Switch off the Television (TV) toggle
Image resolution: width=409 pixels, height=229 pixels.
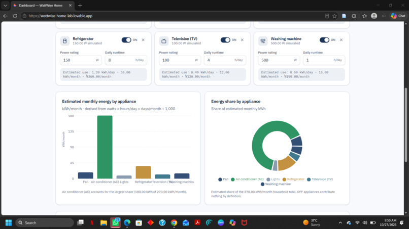[x=225, y=40]
